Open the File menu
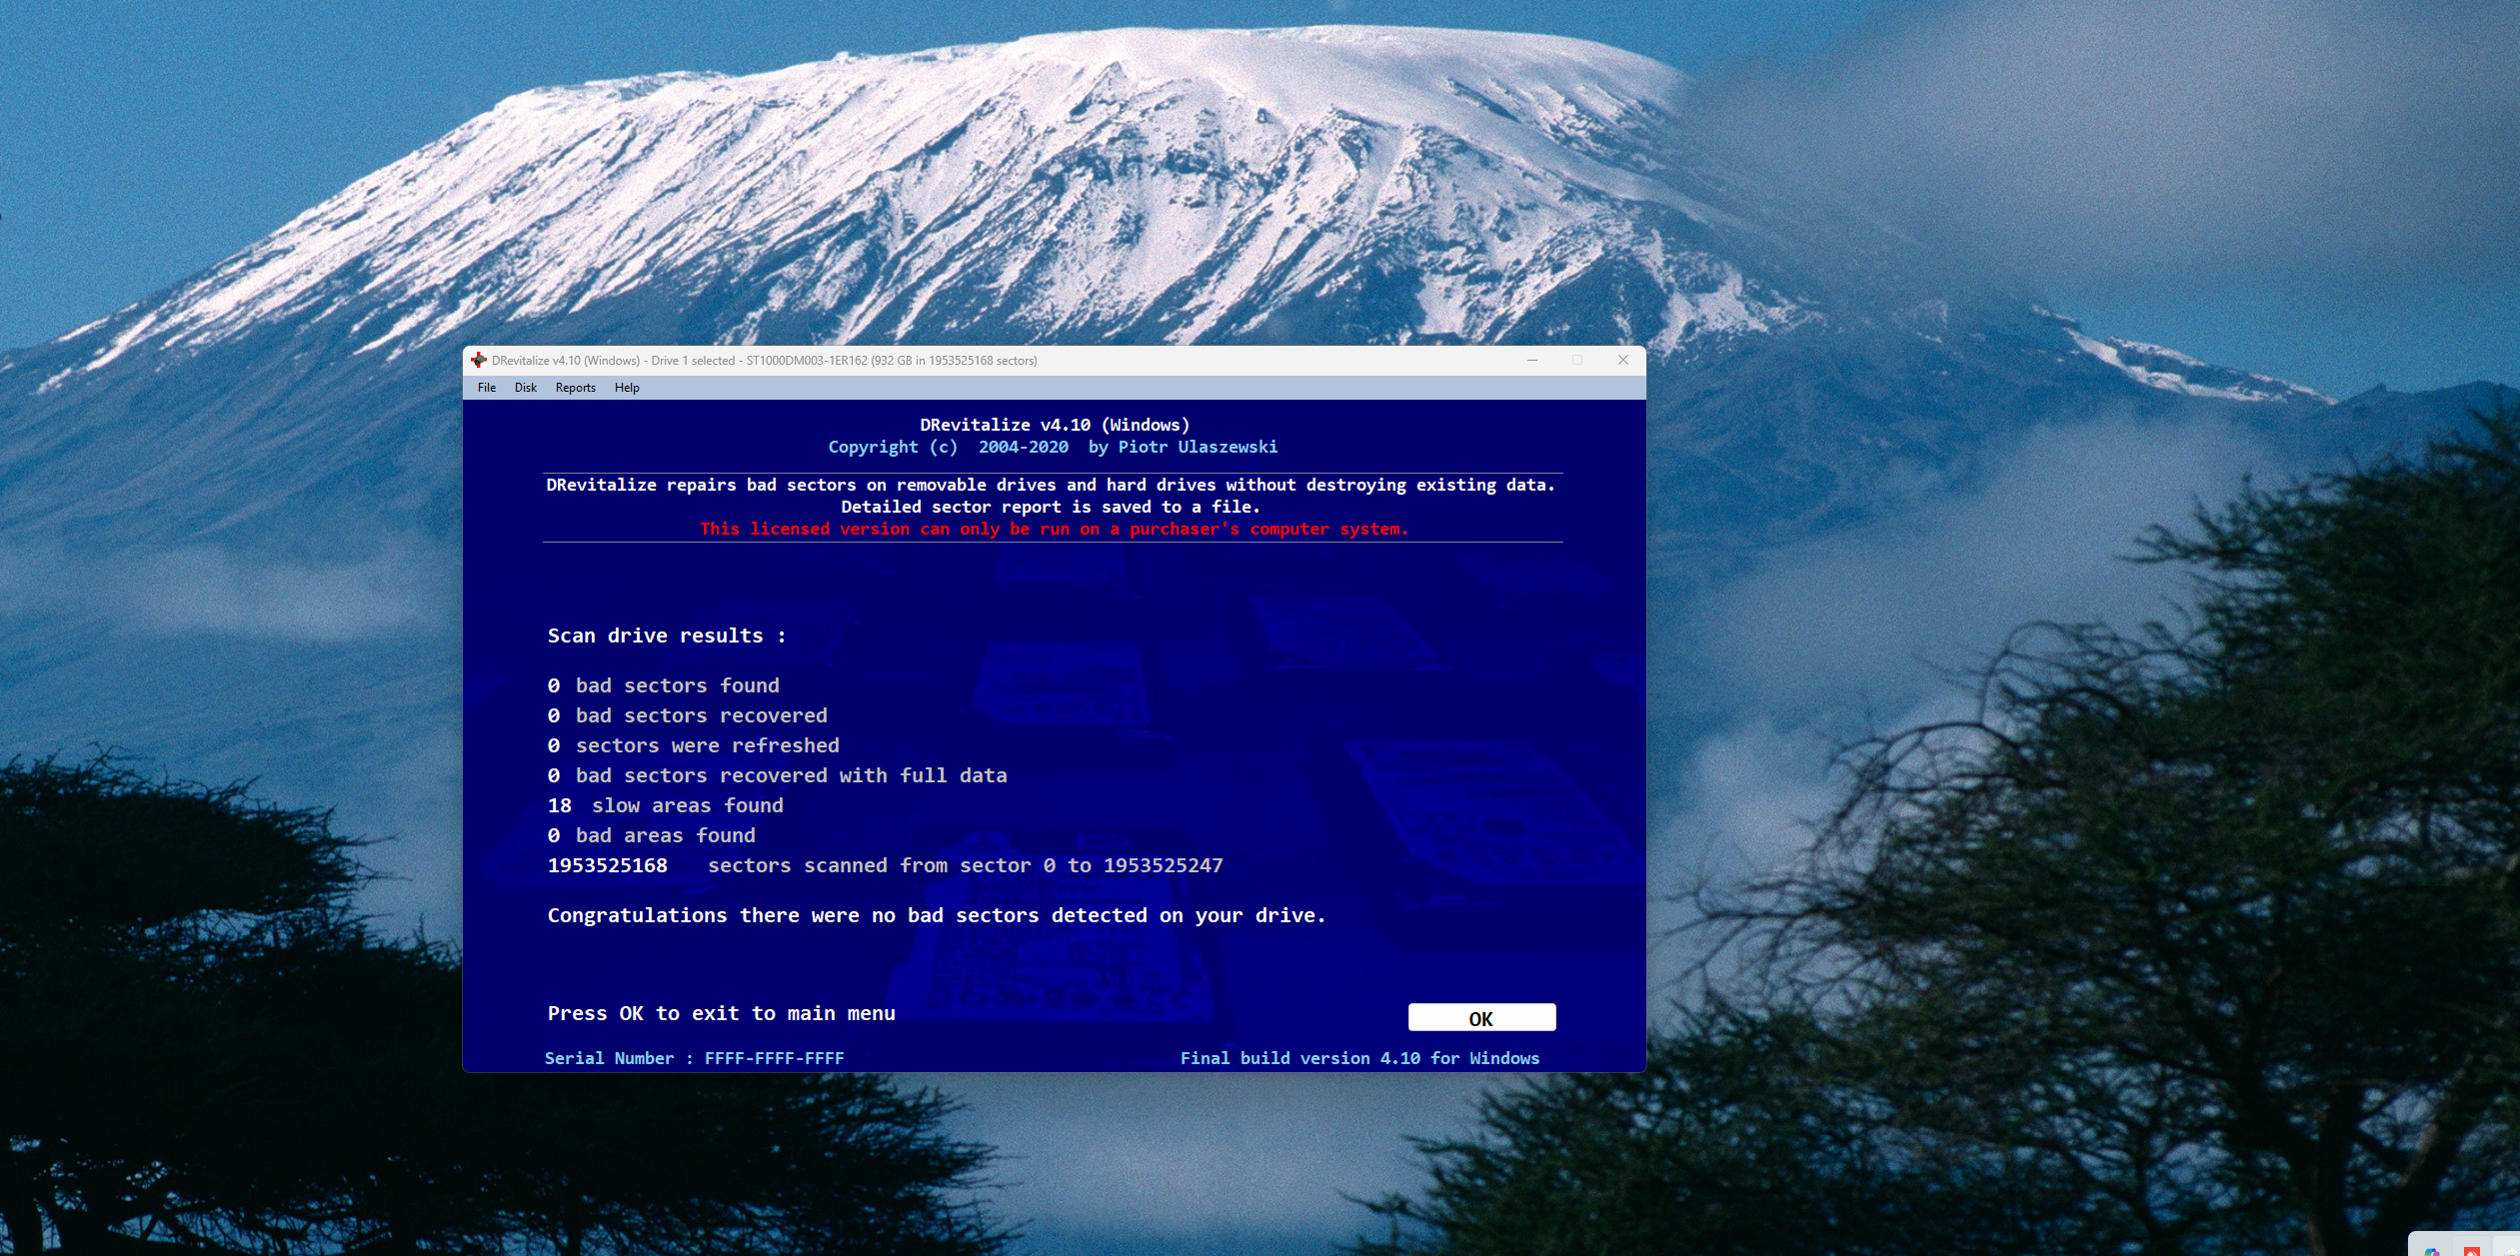Image resolution: width=2520 pixels, height=1256 pixels. [x=487, y=388]
